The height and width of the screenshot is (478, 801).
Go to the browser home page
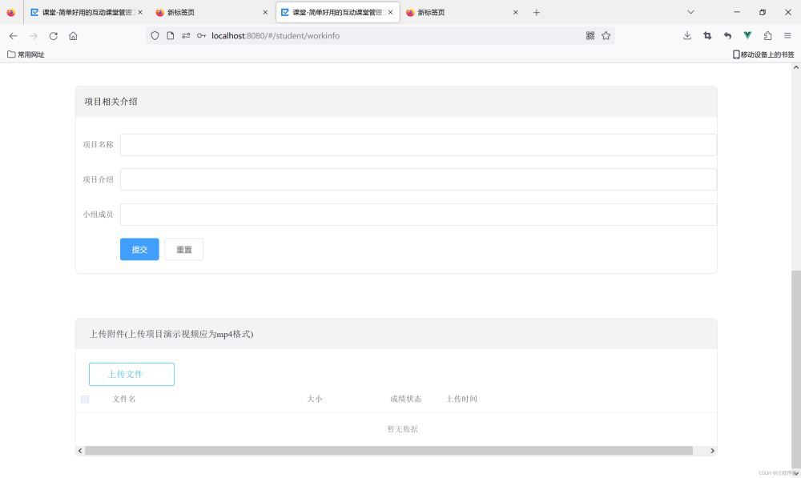click(73, 36)
